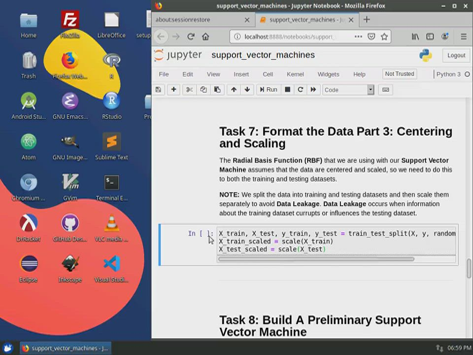
Task: Open the Firefox hamburger menu
Action: click(x=464, y=37)
